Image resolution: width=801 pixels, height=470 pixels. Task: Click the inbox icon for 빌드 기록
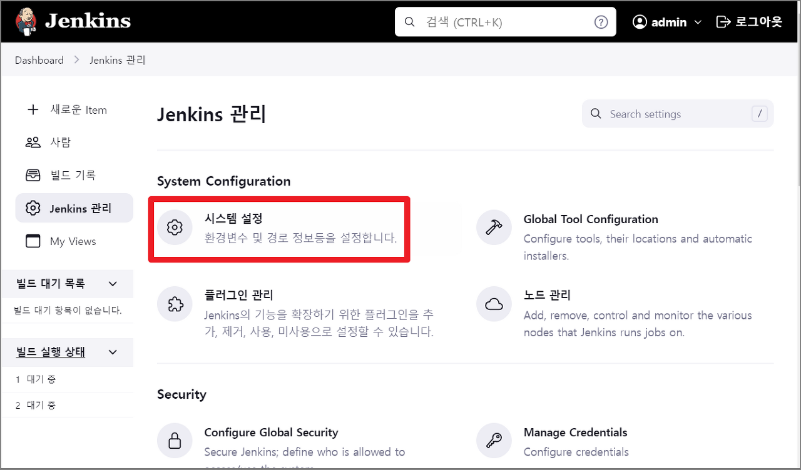[x=33, y=175]
